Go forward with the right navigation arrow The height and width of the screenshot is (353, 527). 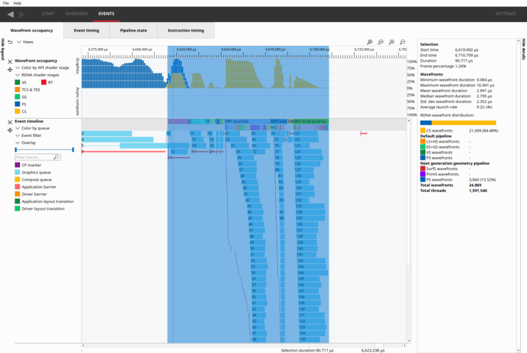click(x=22, y=14)
